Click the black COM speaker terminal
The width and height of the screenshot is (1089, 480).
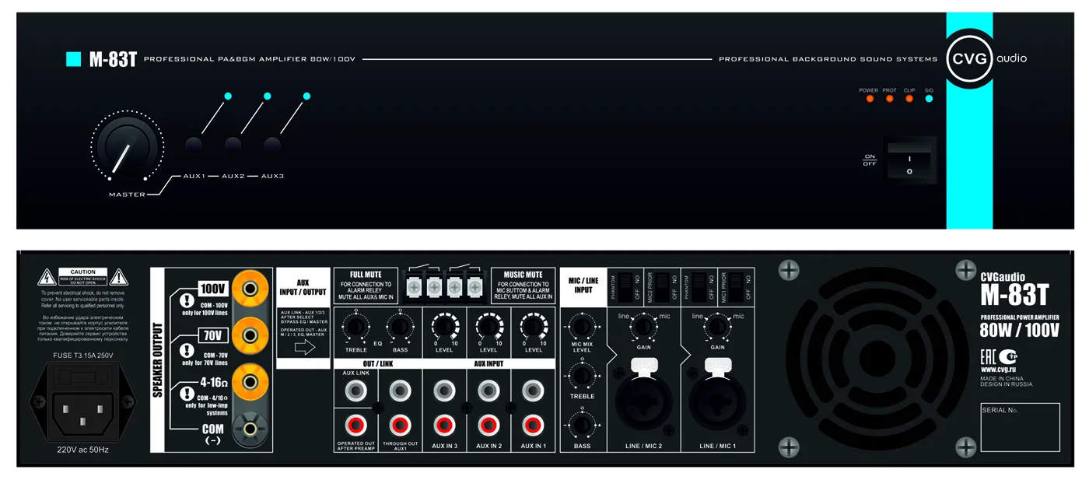pyautogui.click(x=250, y=428)
